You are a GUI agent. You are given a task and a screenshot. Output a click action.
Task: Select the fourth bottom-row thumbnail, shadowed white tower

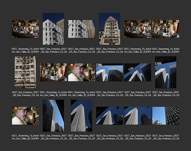tap(110, 116)
